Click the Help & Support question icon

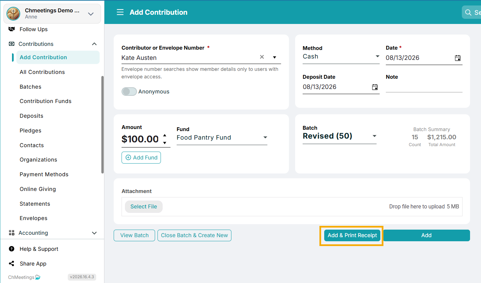pos(12,249)
